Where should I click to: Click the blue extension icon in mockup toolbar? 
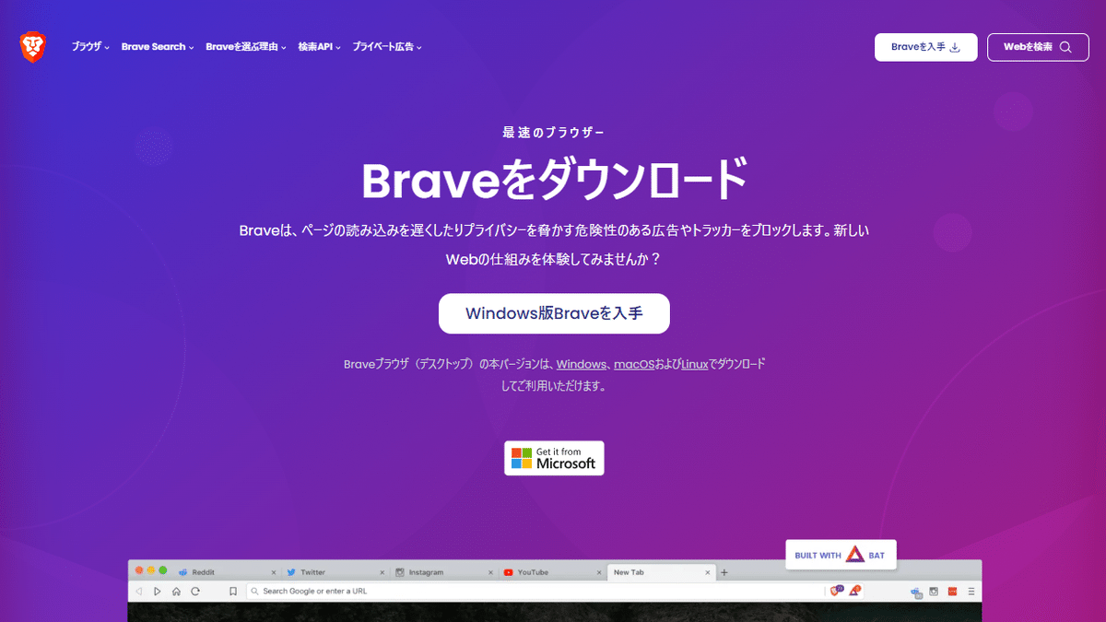pyautogui.click(x=915, y=591)
